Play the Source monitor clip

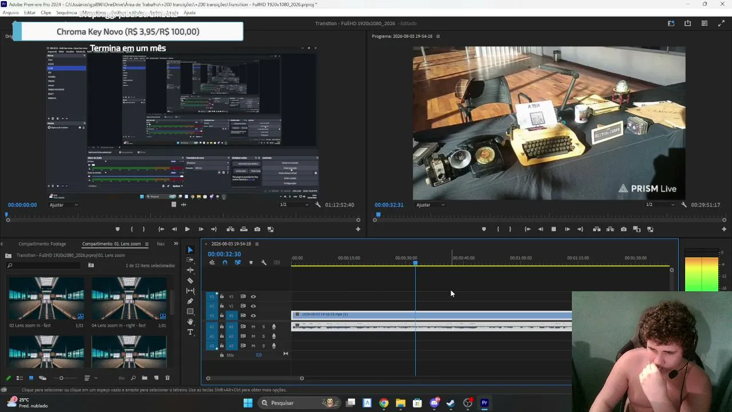coord(187,229)
